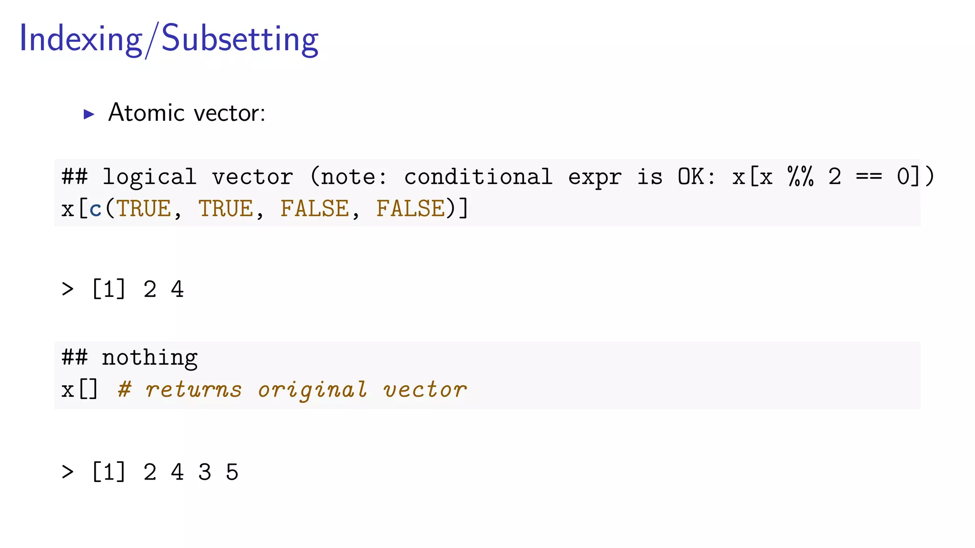
Task: Click the '## nothing' comment line
Action: click(129, 358)
